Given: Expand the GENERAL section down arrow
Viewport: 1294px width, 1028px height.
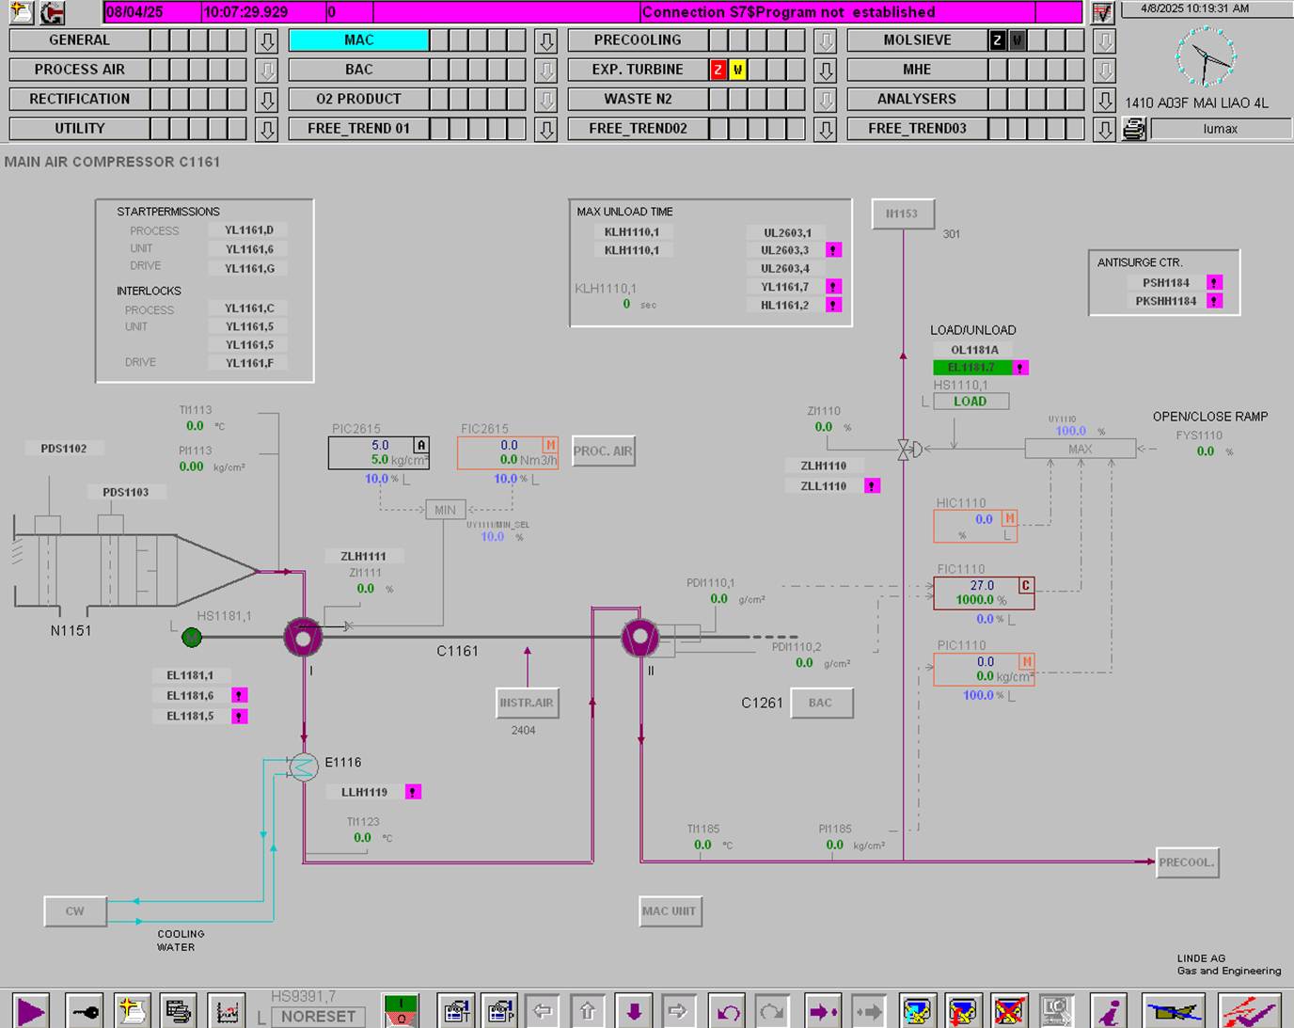Looking at the screenshot, I should (x=267, y=40).
